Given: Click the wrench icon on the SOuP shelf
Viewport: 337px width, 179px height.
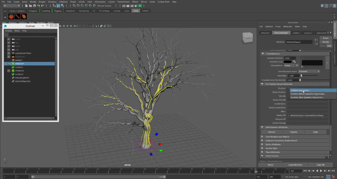Looking at the screenshot, I should pyautogui.click(x=18, y=17).
